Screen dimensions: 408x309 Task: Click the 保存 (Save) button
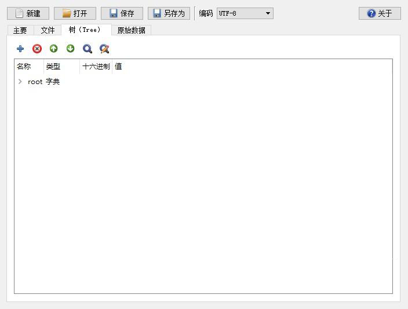(x=122, y=13)
